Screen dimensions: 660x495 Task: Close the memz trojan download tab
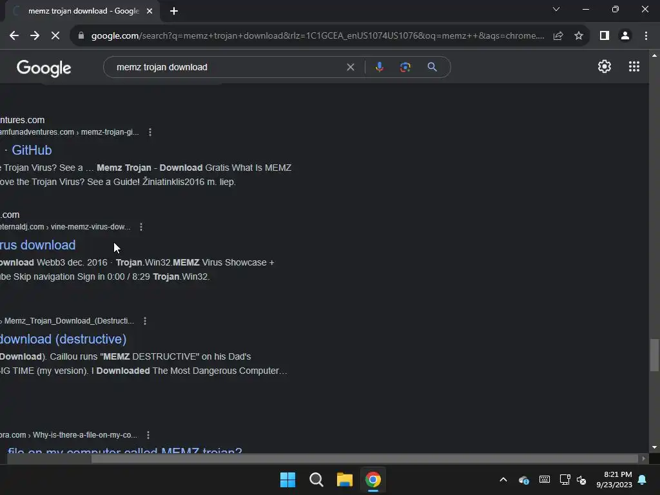[x=150, y=11]
